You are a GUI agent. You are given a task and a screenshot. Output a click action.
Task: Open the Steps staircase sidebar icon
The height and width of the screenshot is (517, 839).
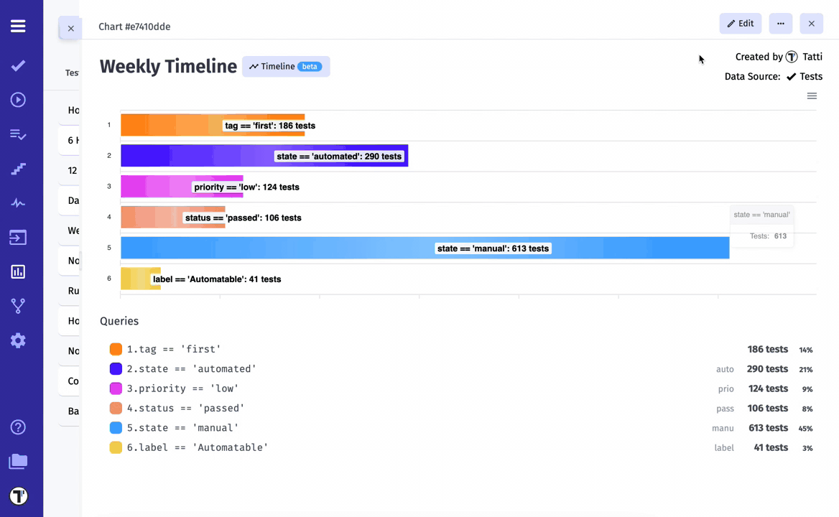click(18, 169)
